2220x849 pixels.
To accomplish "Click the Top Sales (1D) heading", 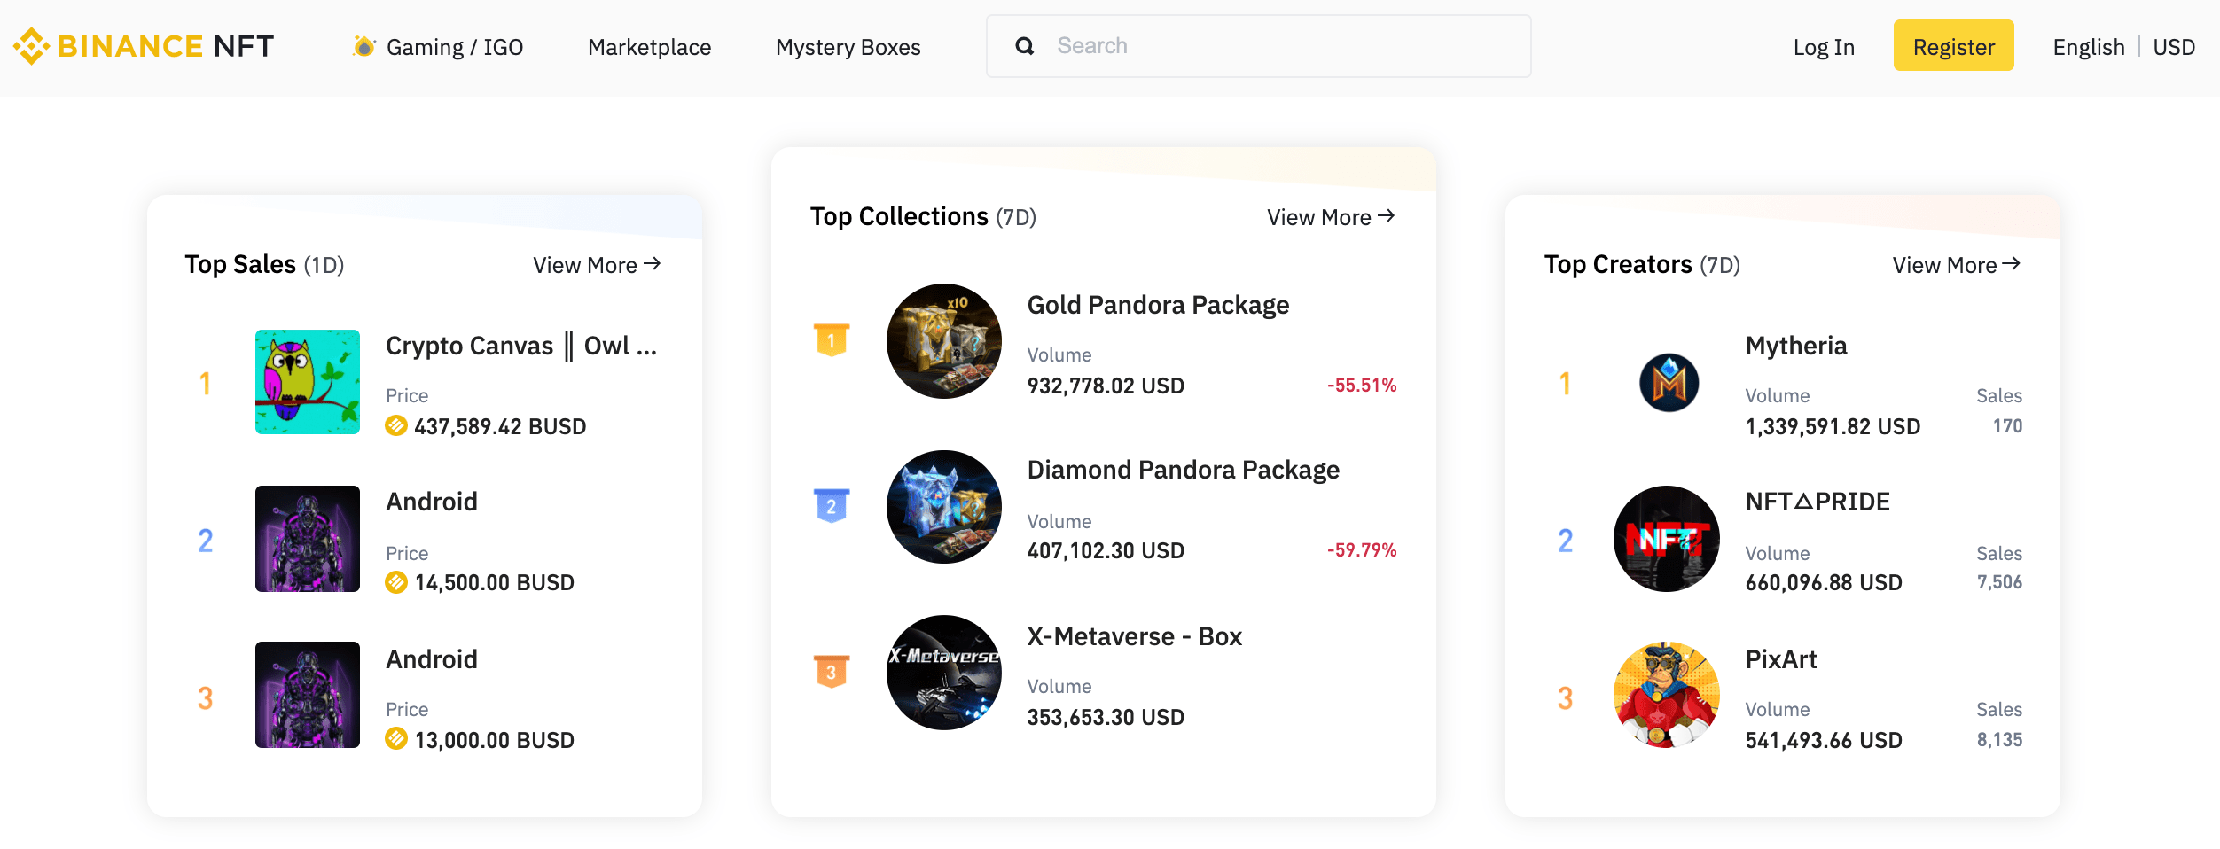I will point(264,265).
